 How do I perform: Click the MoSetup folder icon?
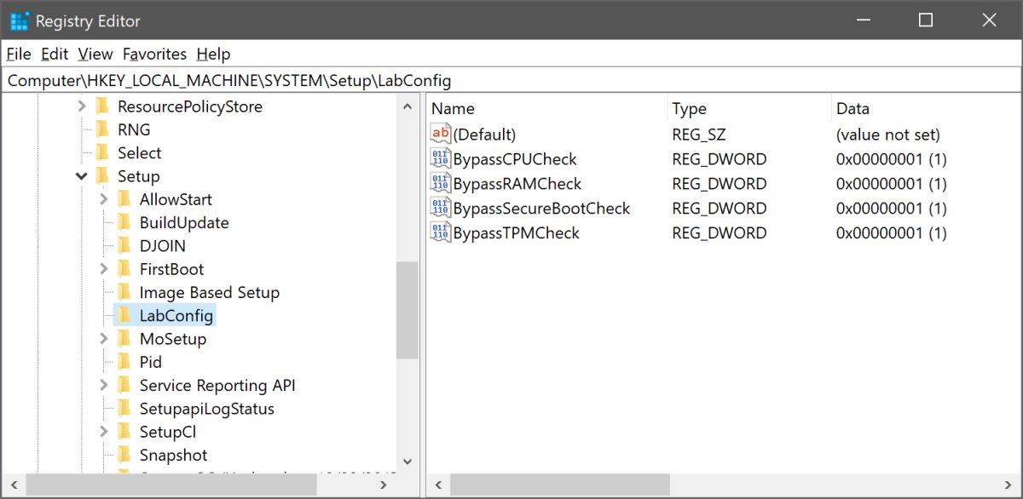pyautogui.click(x=124, y=339)
